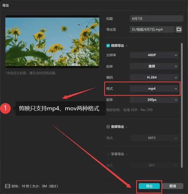Open the audio 格式 MP3 dropdown
Image resolution: width=188 pixels, height=194 pixels.
coord(154,138)
